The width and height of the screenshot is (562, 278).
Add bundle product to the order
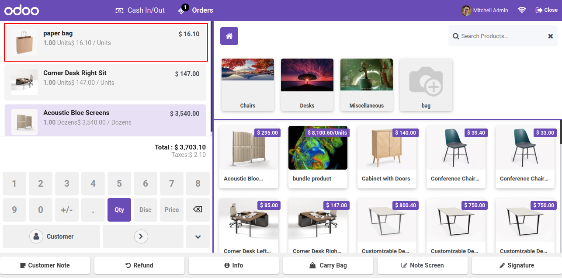(x=318, y=157)
